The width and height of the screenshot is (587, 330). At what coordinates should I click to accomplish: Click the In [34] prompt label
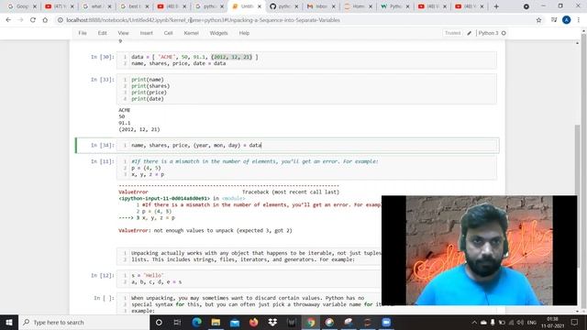pos(102,145)
